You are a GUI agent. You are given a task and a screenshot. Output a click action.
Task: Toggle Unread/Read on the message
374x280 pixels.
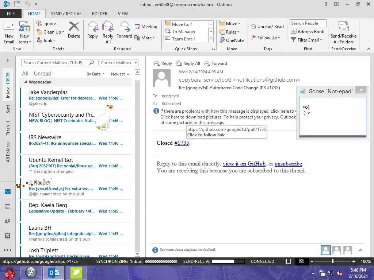pos(267,26)
